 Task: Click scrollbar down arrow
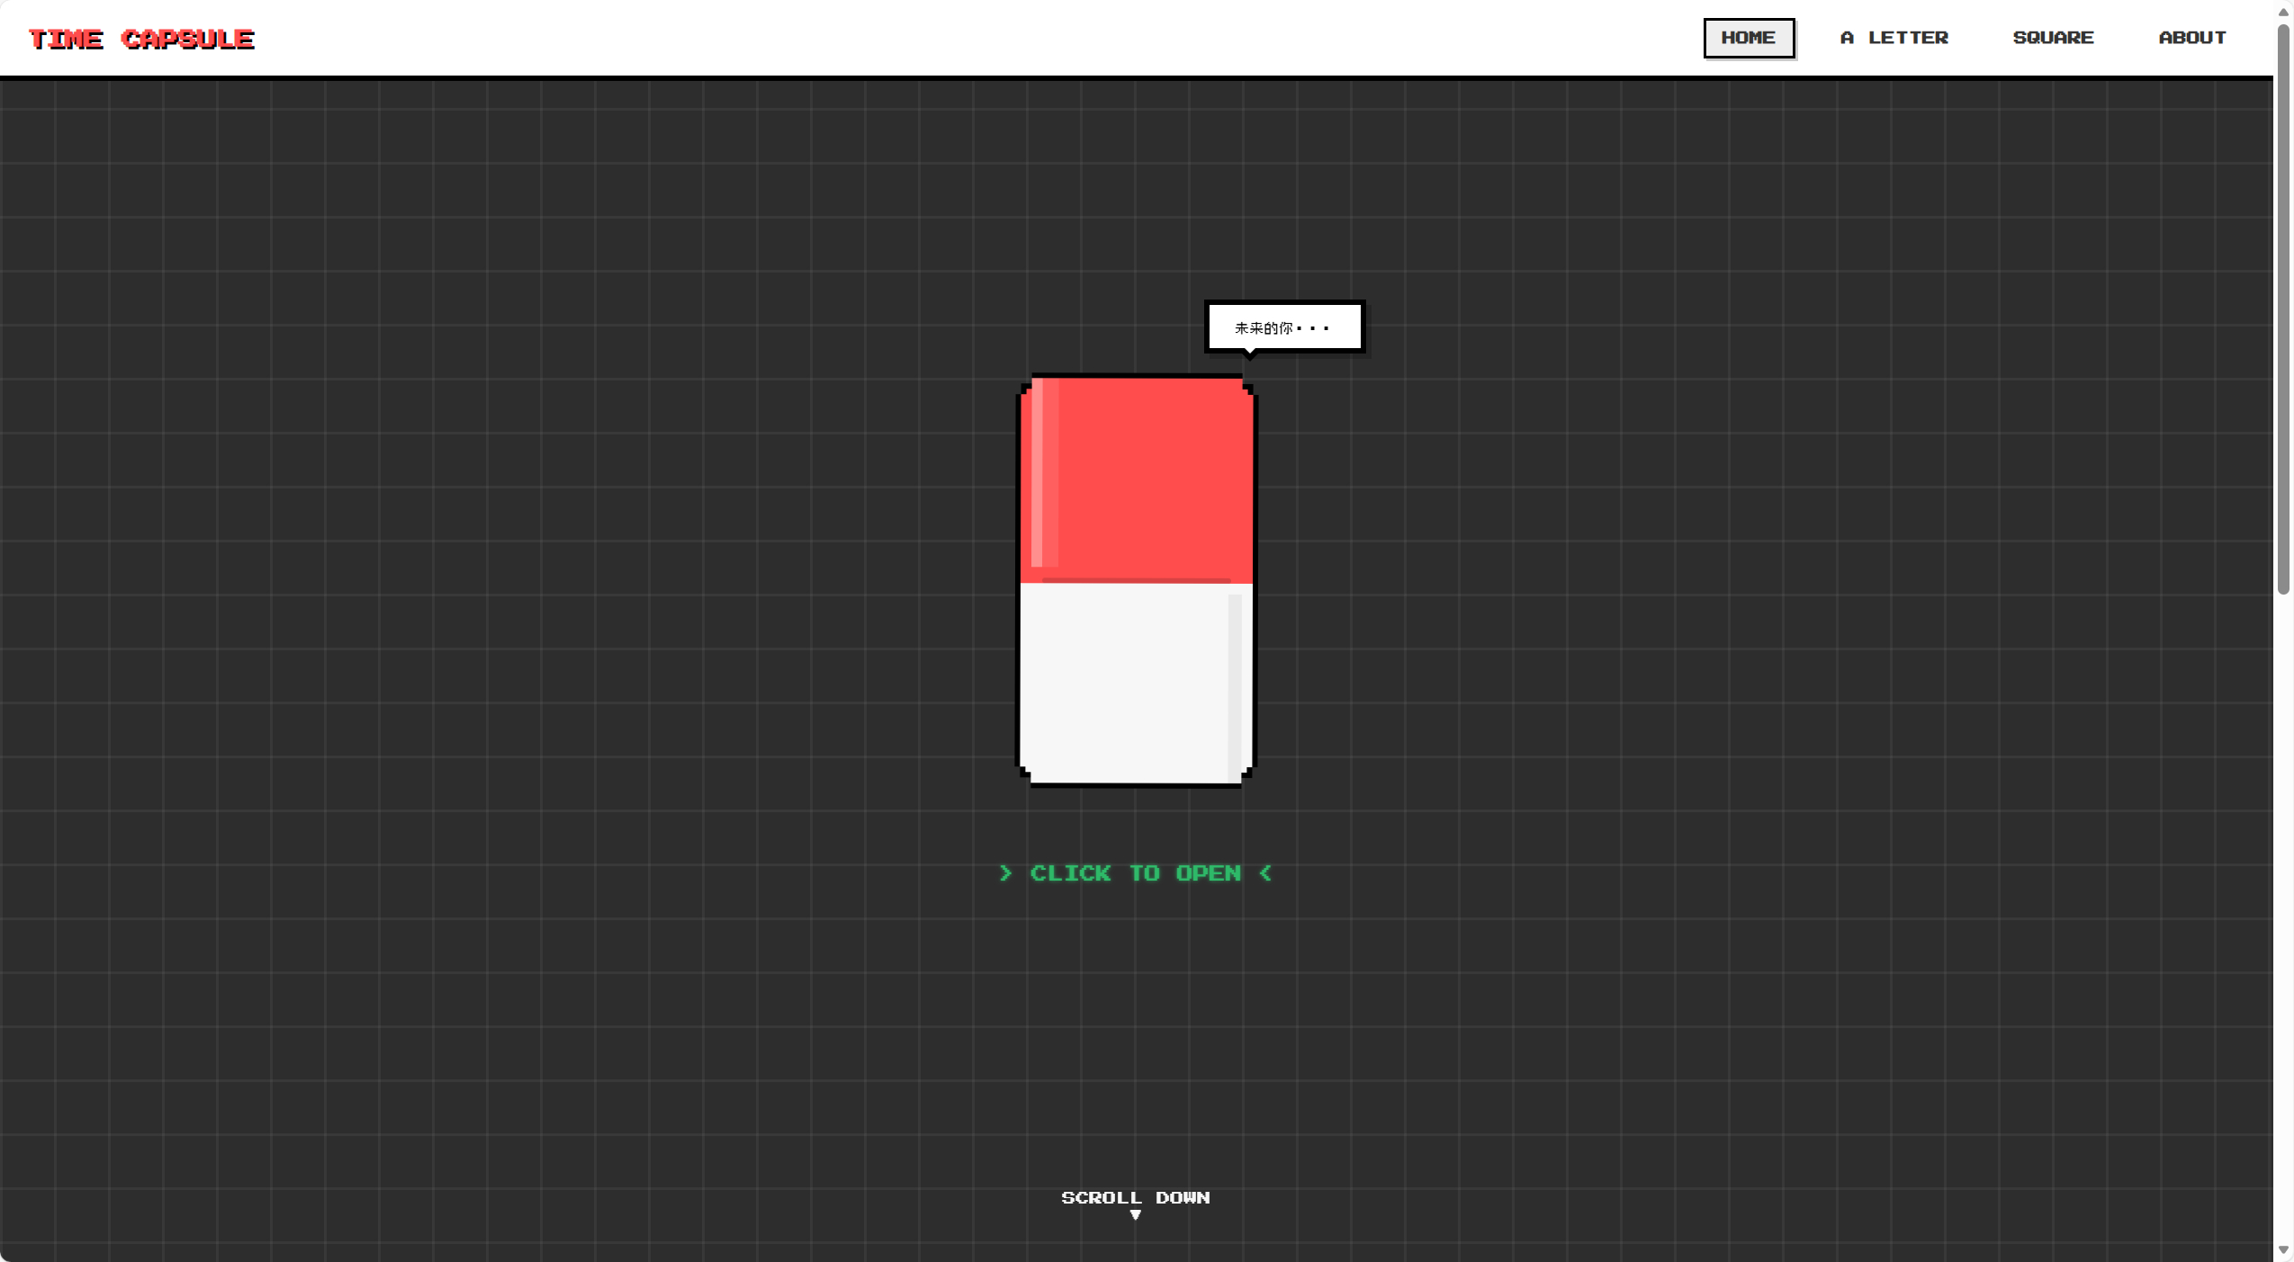tap(2283, 1250)
